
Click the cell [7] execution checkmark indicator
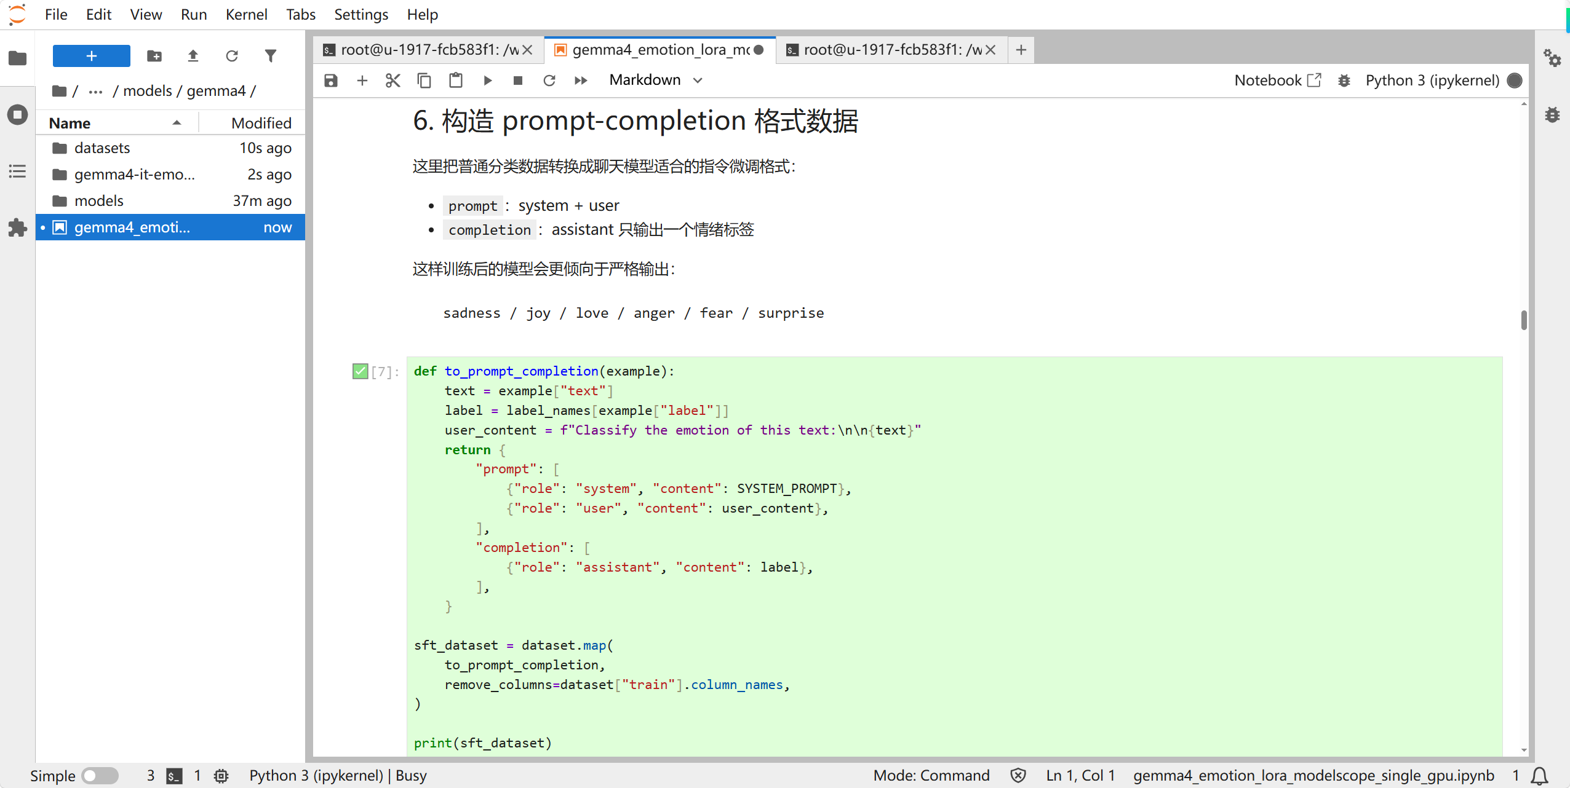point(360,371)
